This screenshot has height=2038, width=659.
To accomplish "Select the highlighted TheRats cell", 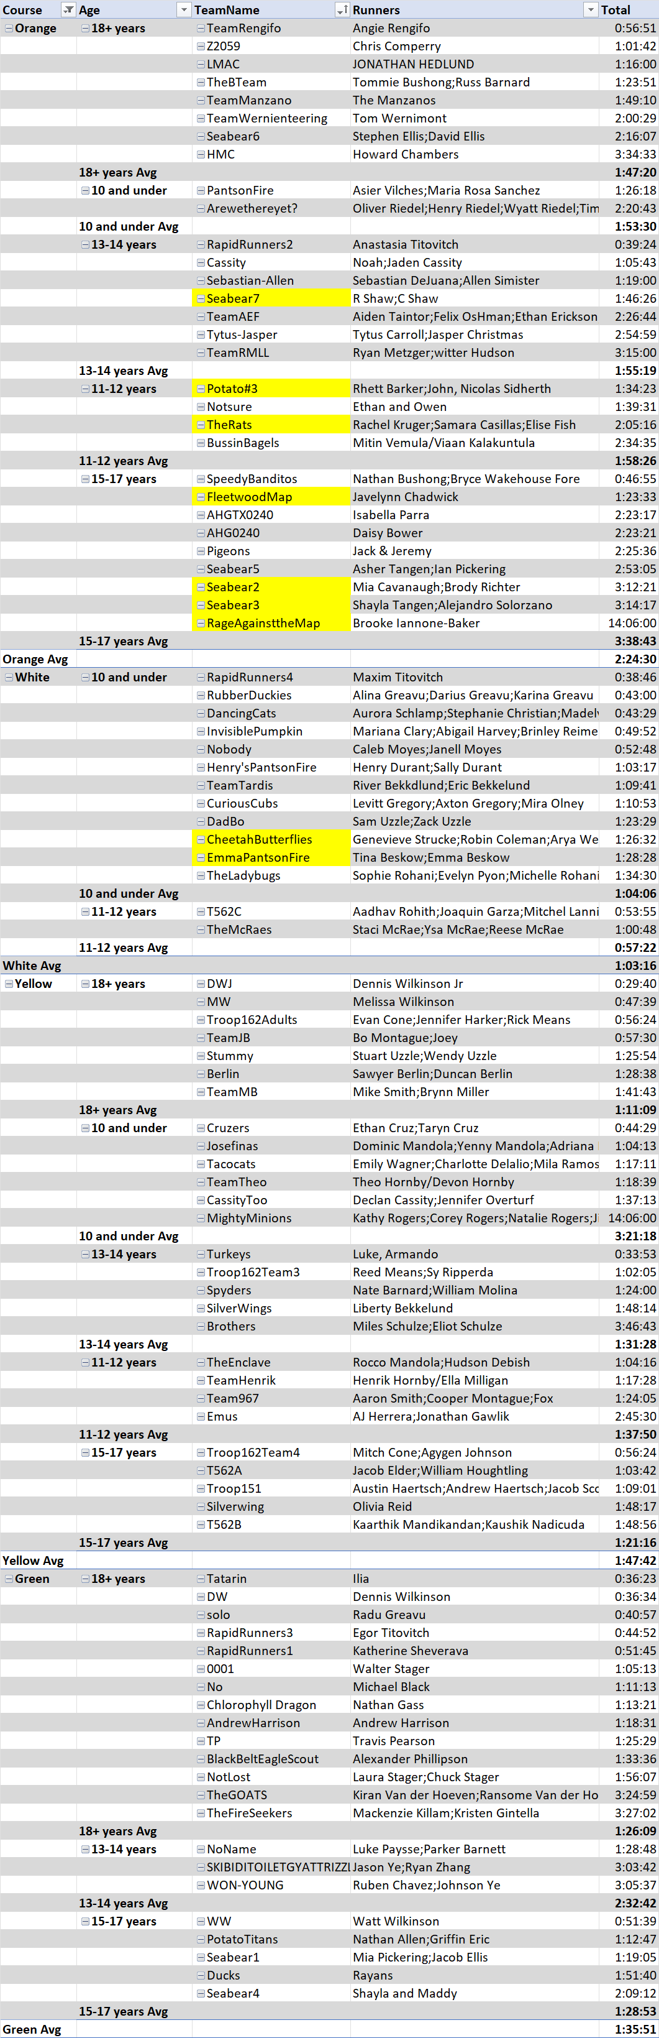I will (x=271, y=425).
